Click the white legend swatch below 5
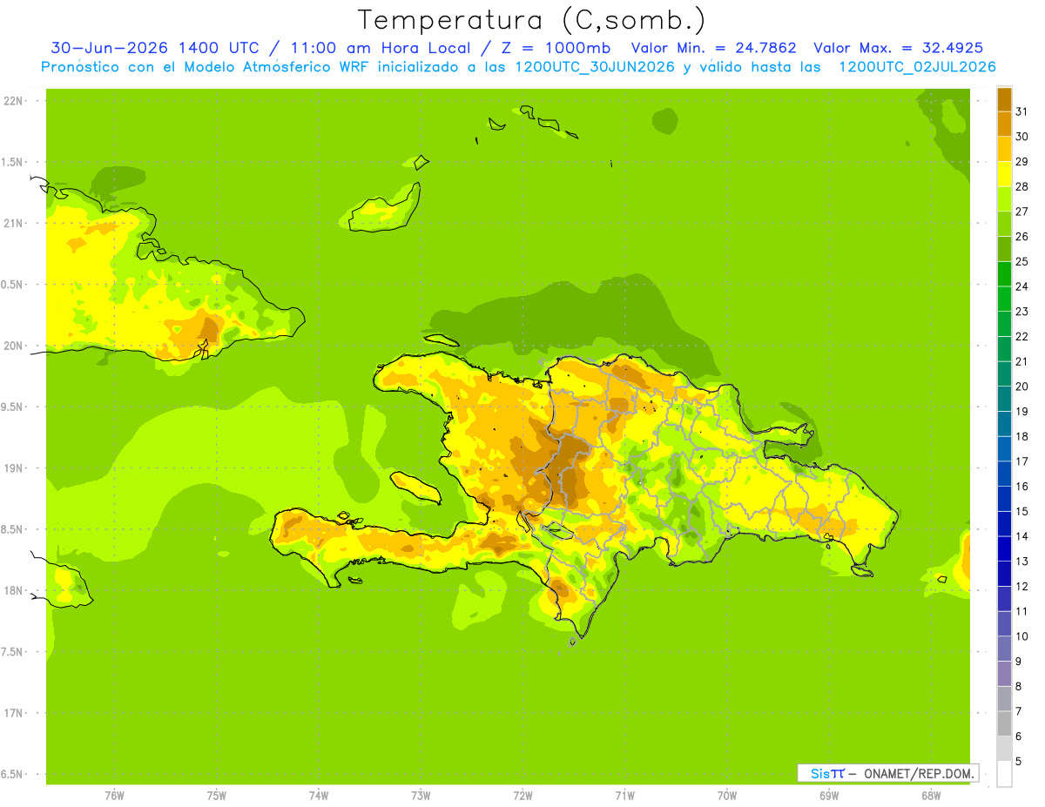This screenshot has height=807, width=1045. pos(1004,774)
